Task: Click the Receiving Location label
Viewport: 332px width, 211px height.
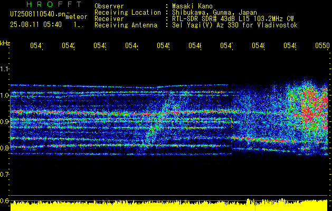Action: tap(128, 13)
